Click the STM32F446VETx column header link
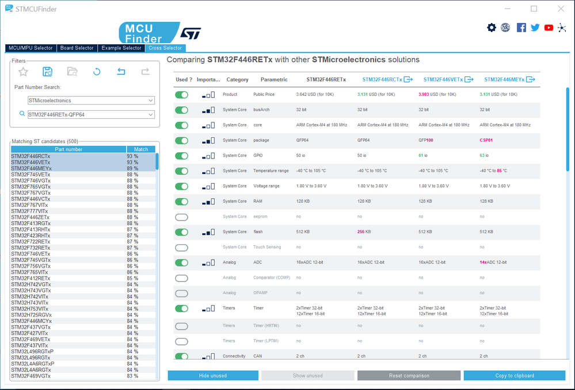Image resolution: width=575 pixels, height=390 pixels. coord(443,79)
